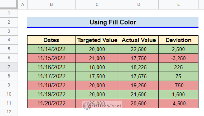Screen dimensions: 204x116
Task: Select the cell with 20,500
Action: point(139,103)
